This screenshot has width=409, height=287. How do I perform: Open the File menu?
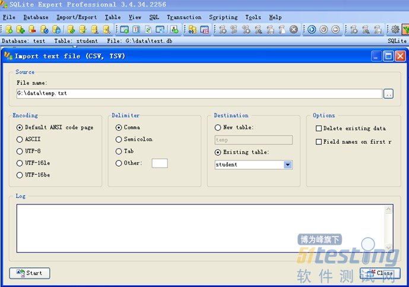[x=9, y=17]
